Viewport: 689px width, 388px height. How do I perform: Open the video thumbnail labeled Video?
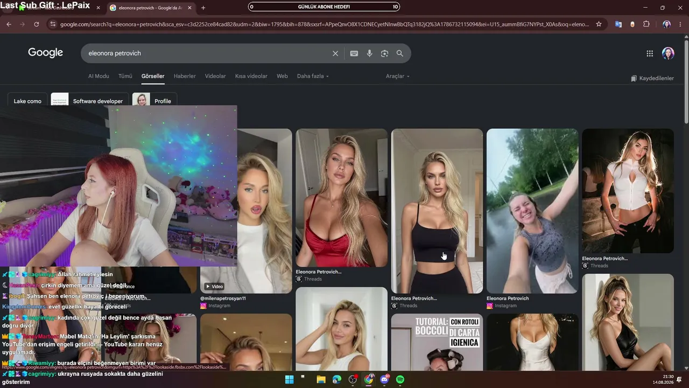click(x=246, y=211)
